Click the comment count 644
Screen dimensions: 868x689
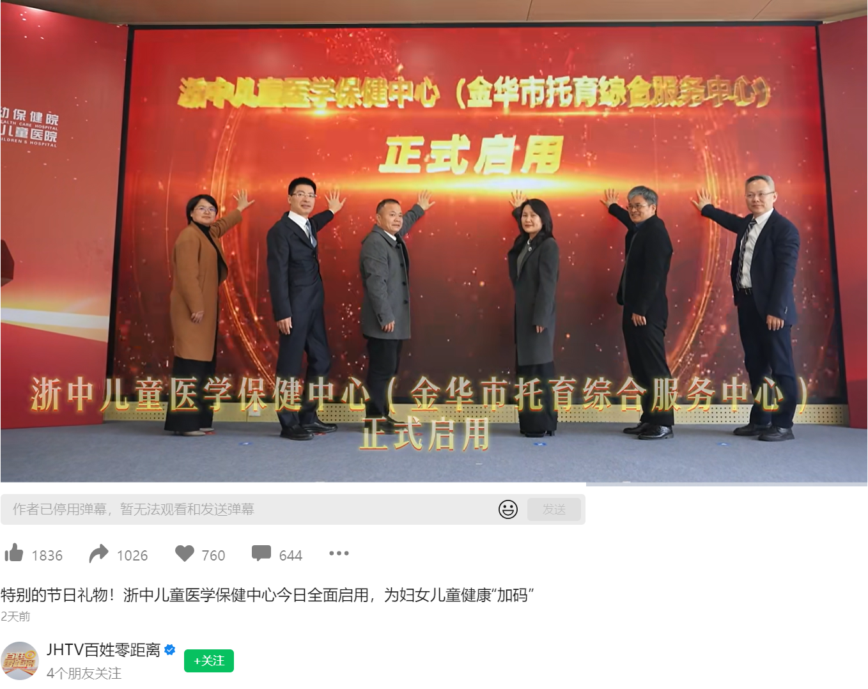[291, 555]
